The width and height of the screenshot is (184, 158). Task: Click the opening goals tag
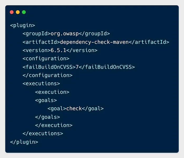[x=46, y=100]
